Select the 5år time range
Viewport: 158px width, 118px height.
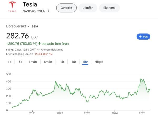(x=85, y=62)
